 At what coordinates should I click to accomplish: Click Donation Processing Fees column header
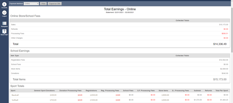[71, 91]
